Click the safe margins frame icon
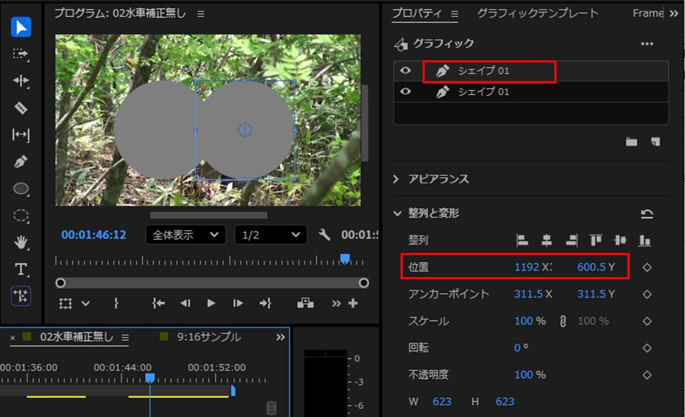This screenshot has width=685, height=417. 66,303
